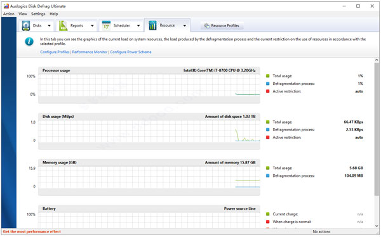This screenshot has height=237, width=381.
Task: Click blue swatch for memory Defragmentation process
Action: (268, 176)
